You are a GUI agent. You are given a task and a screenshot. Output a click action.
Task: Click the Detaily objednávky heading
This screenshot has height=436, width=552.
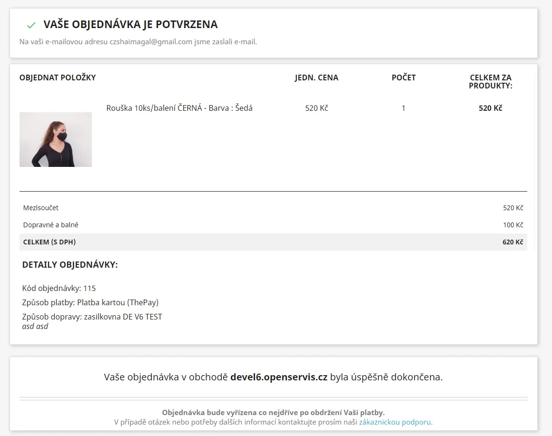[x=70, y=265]
